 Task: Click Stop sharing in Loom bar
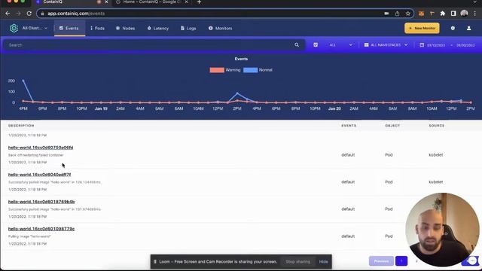298,262
